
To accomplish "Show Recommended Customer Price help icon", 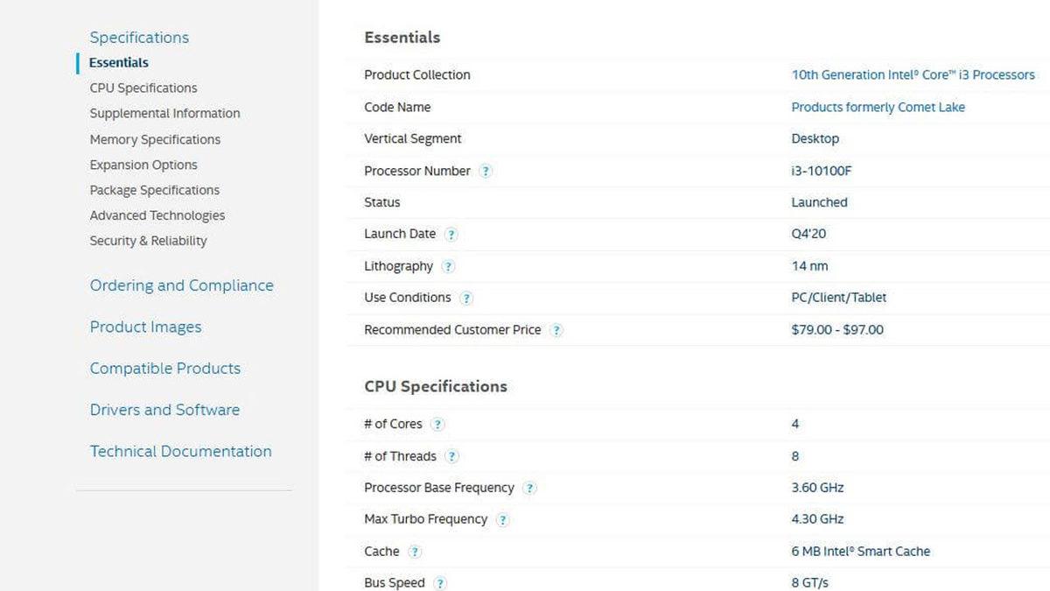I will click(556, 330).
